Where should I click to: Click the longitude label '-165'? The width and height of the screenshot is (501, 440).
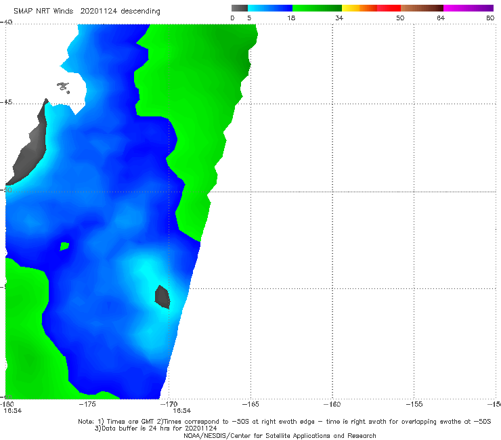250,404
